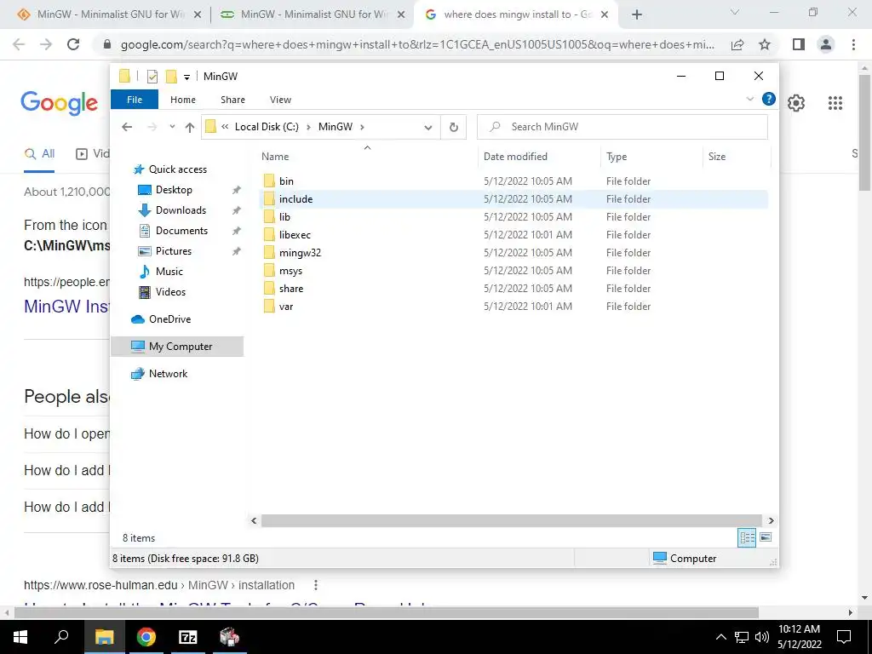Select the libexec folder icon
This screenshot has width=872, height=654.
click(x=269, y=234)
